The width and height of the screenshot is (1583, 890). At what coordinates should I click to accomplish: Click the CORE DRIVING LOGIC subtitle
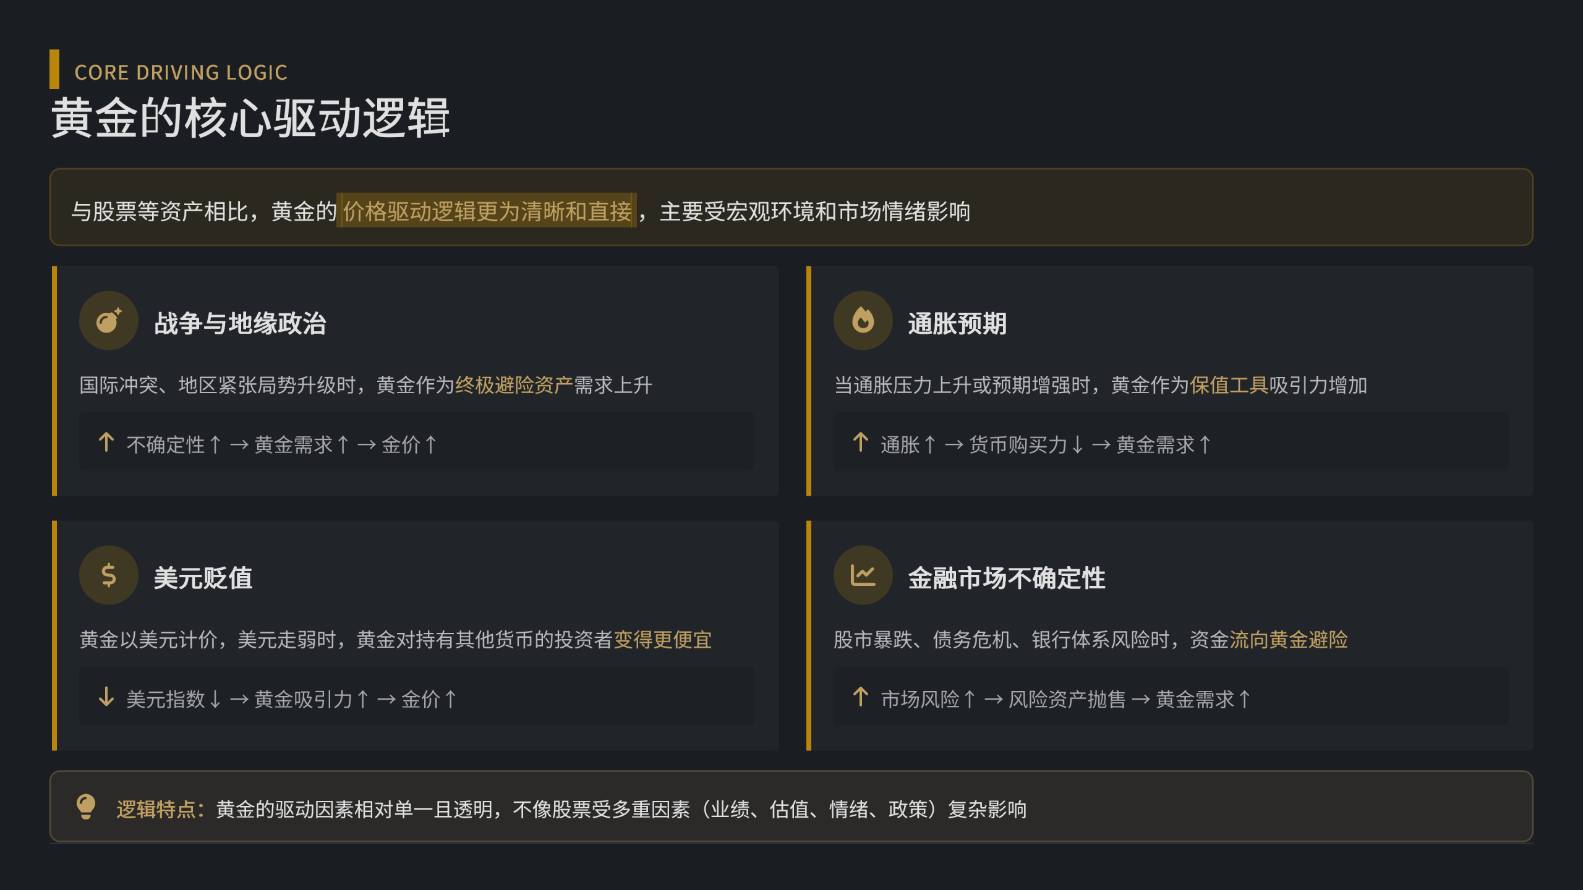(181, 72)
